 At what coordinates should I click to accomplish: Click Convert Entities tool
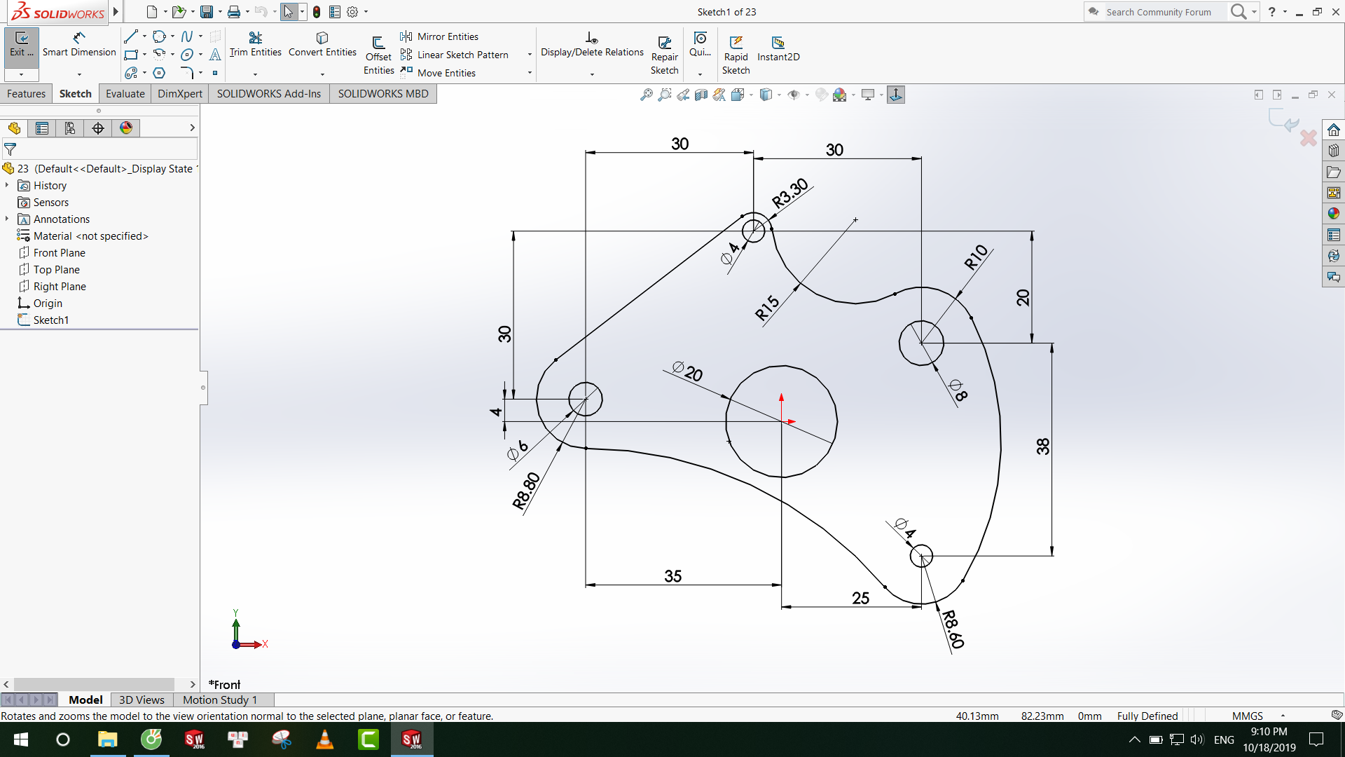click(322, 45)
